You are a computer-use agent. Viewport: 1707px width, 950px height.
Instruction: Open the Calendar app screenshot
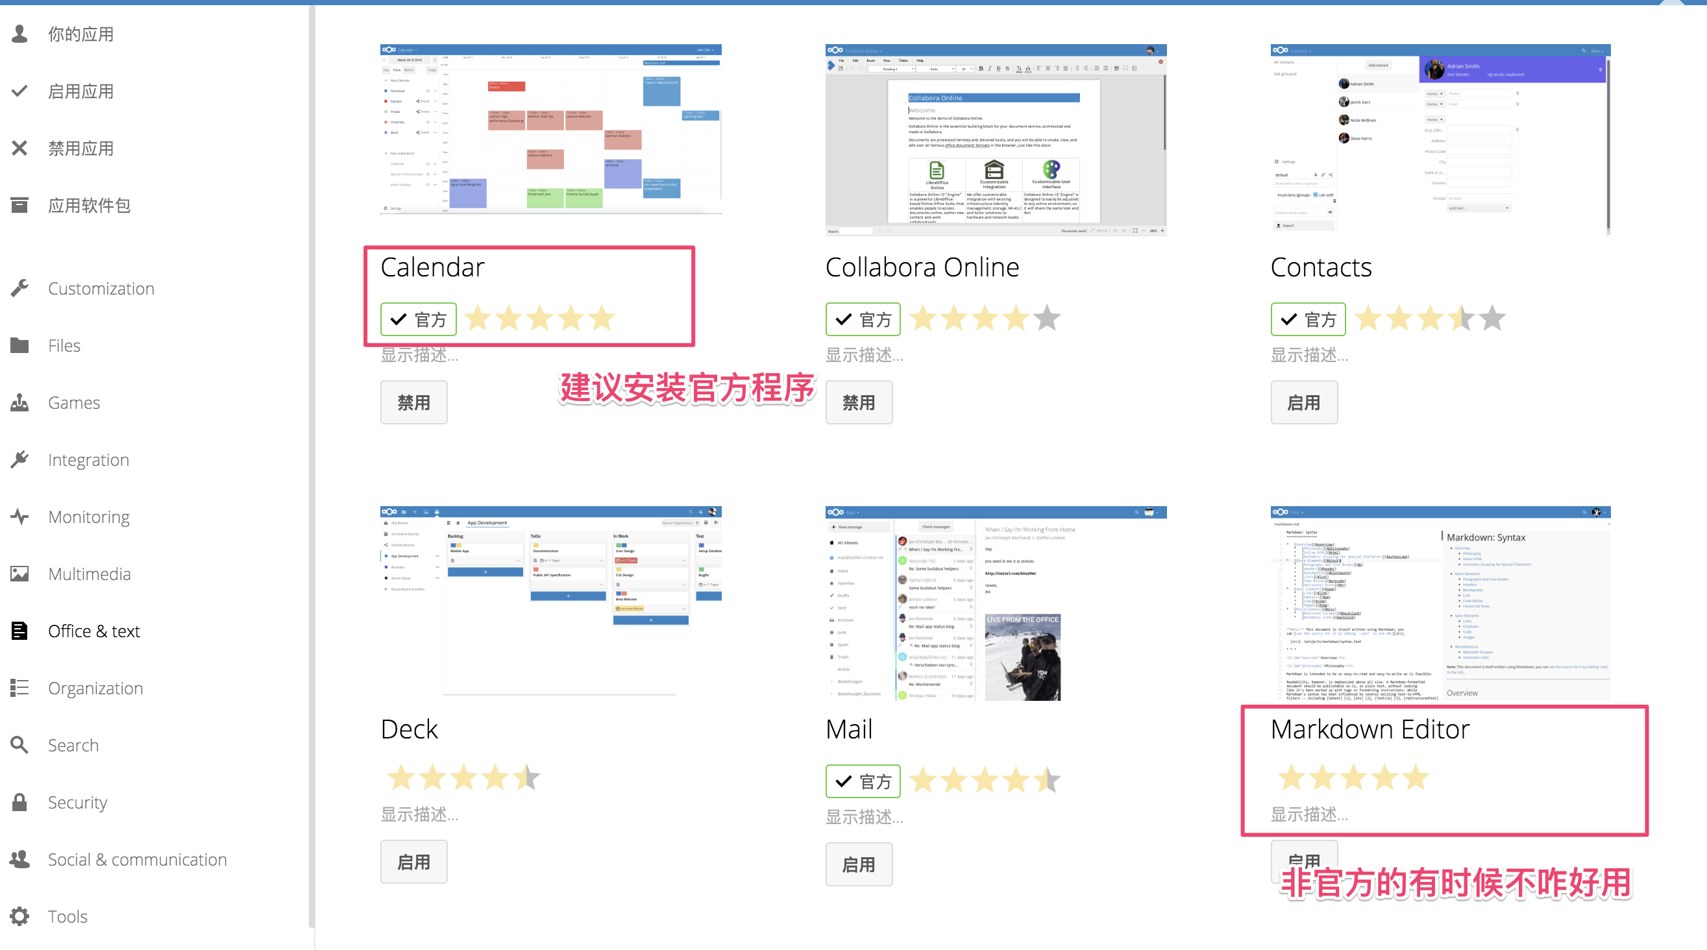click(x=550, y=129)
